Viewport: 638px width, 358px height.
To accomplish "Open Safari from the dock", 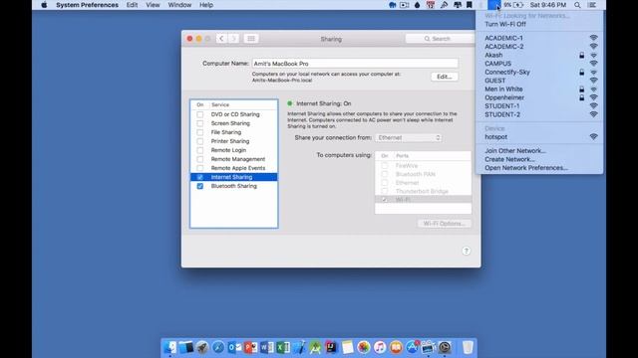I will tap(218, 347).
